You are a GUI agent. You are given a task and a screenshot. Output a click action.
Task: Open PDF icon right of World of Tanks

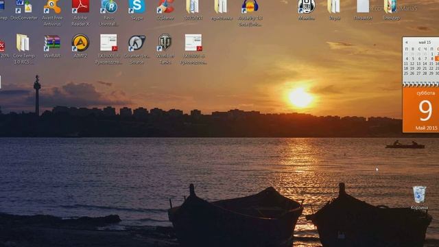pyautogui.click(x=193, y=49)
